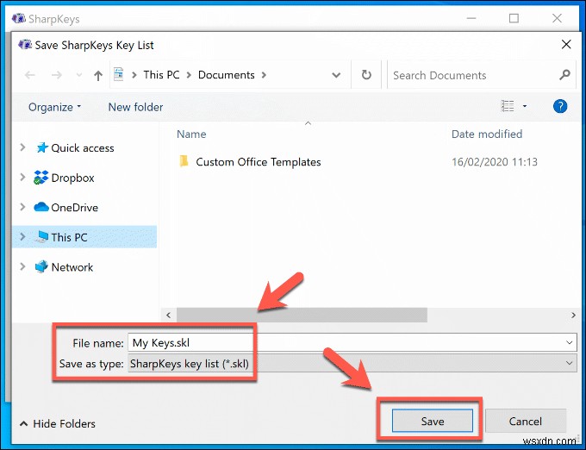Image resolution: width=586 pixels, height=450 pixels.
Task: Go up one folder level
Action: (98, 76)
